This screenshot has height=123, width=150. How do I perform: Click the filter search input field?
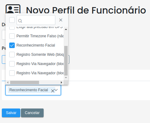tap(36, 20)
